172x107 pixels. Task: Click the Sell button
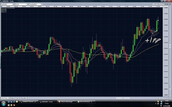pyautogui.click(x=17, y=98)
